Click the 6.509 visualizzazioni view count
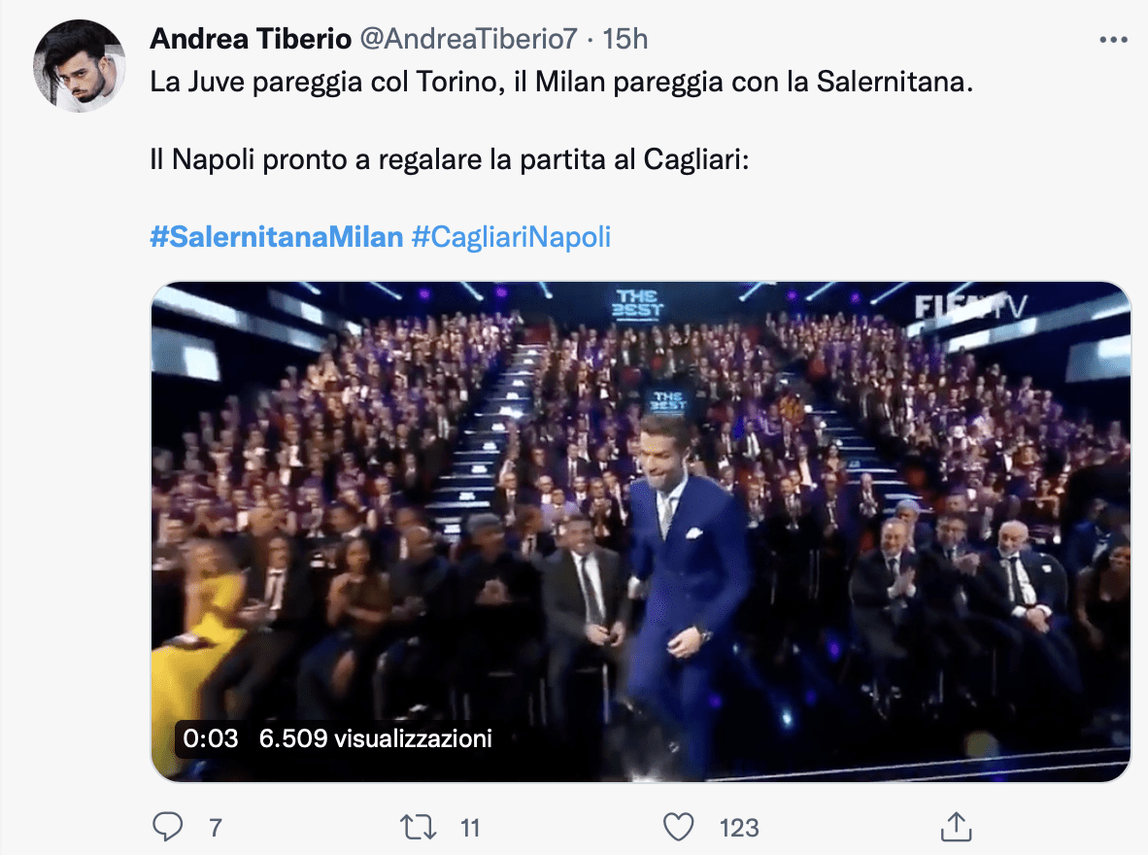The height and width of the screenshot is (855, 1148). pos(376,738)
